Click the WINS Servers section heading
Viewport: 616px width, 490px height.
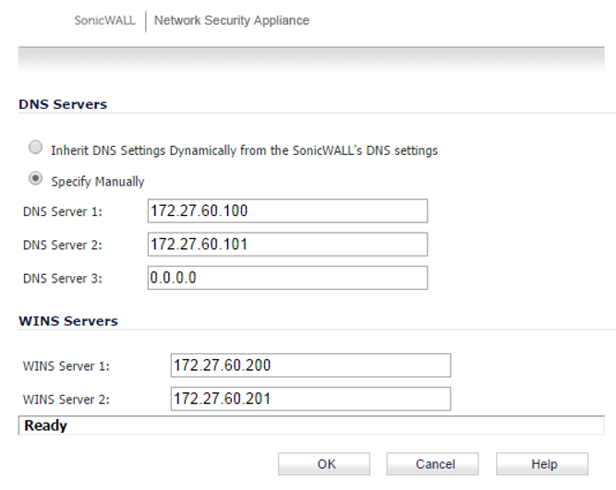pyautogui.click(x=68, y=321)
